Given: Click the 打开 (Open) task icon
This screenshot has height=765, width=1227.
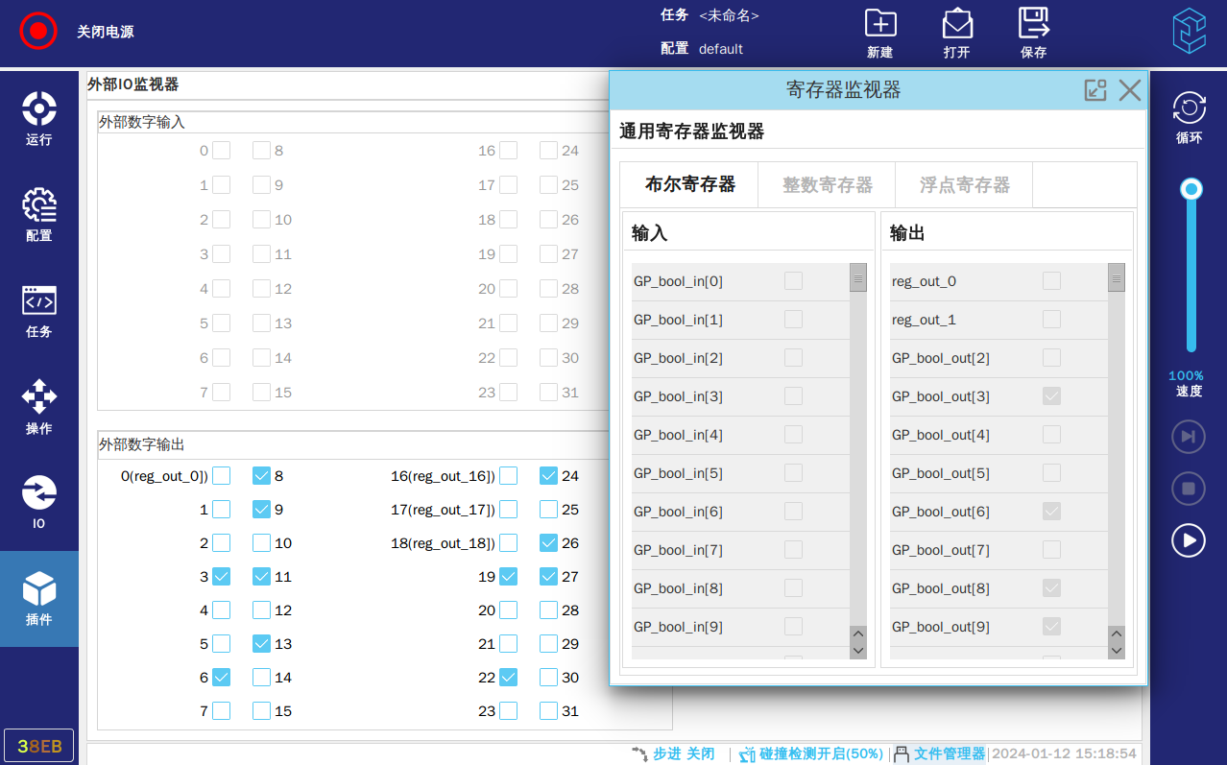Looking at the screenshot, I should [956, 34].
